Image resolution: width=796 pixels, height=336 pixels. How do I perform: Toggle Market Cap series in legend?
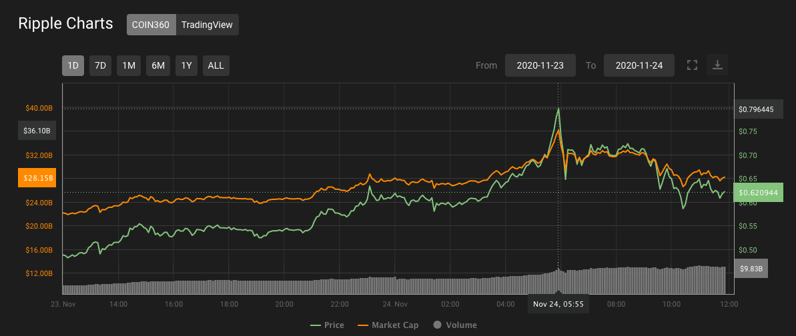pos(388,325)
